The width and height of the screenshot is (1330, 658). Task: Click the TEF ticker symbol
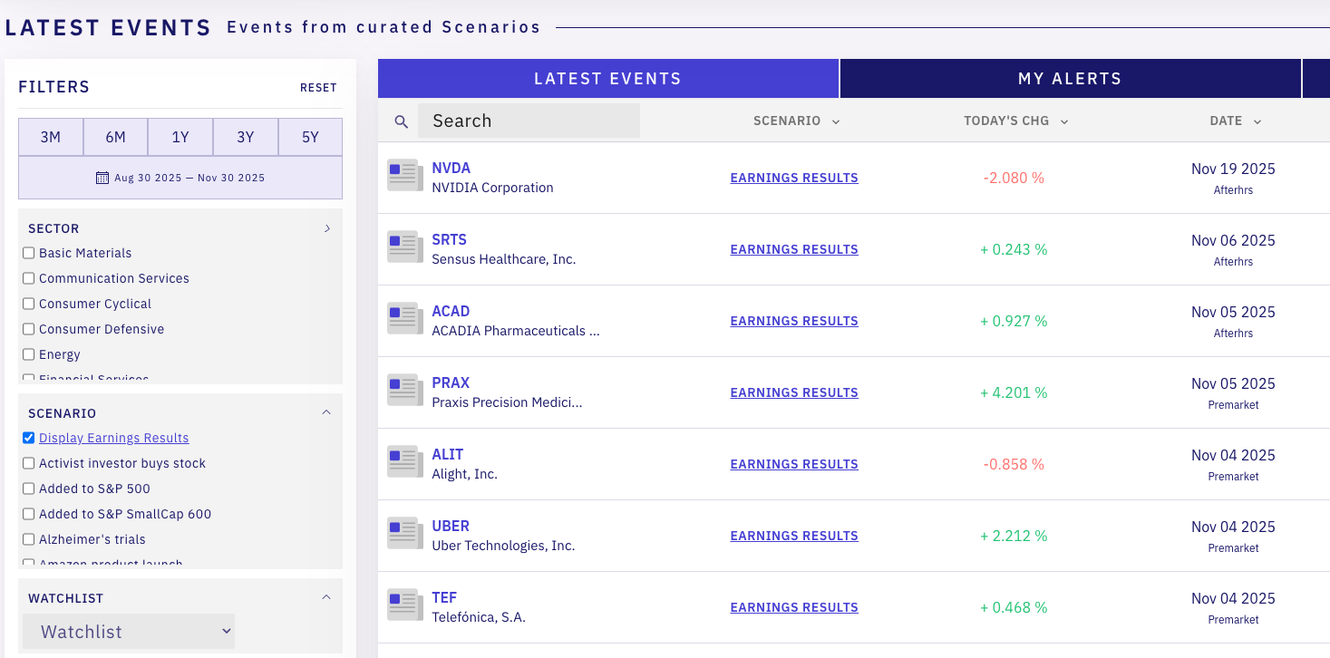click(x=444, y=597)
